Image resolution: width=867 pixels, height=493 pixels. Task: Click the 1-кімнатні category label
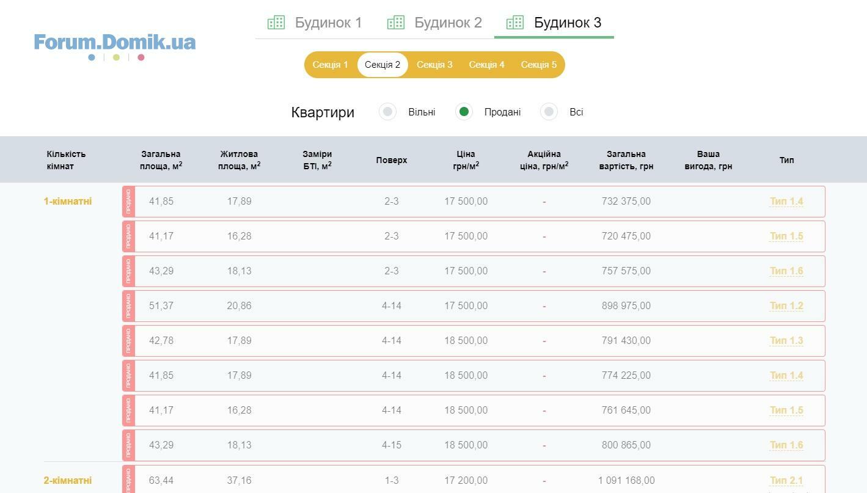[x=68, y=202]
